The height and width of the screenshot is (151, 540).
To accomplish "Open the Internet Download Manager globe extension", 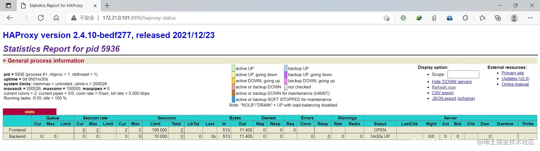I will coord(419,18).
